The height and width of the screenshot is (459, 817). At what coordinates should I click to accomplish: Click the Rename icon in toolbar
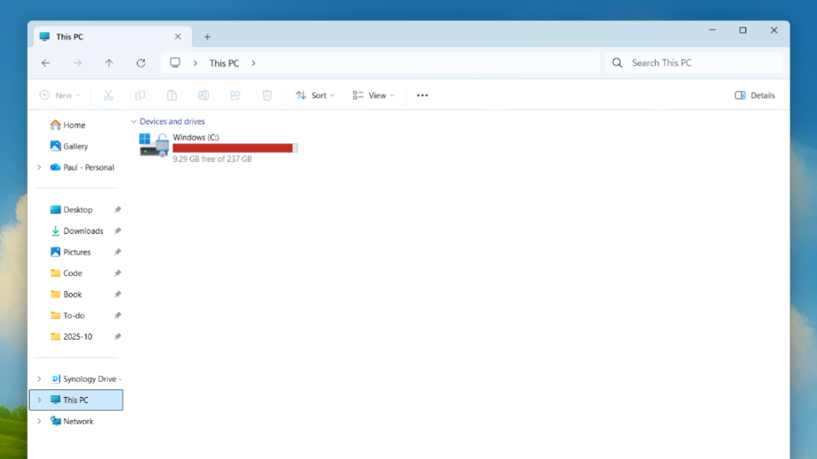203,96
